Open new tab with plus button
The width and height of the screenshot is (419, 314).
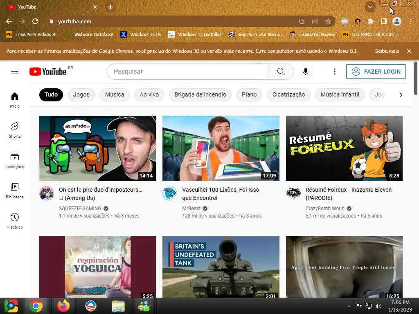coord(110,7)
